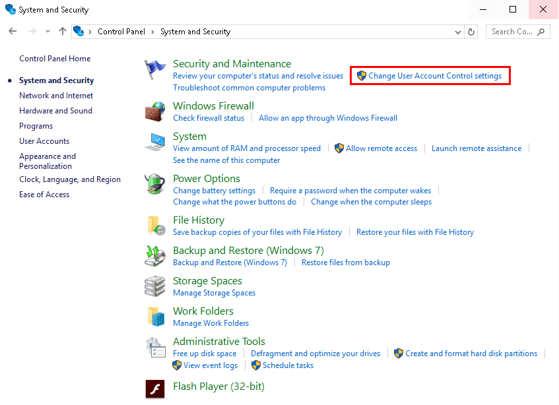Click the Back navigation arrow
559x405 pixels.
[x=13, y=32]
